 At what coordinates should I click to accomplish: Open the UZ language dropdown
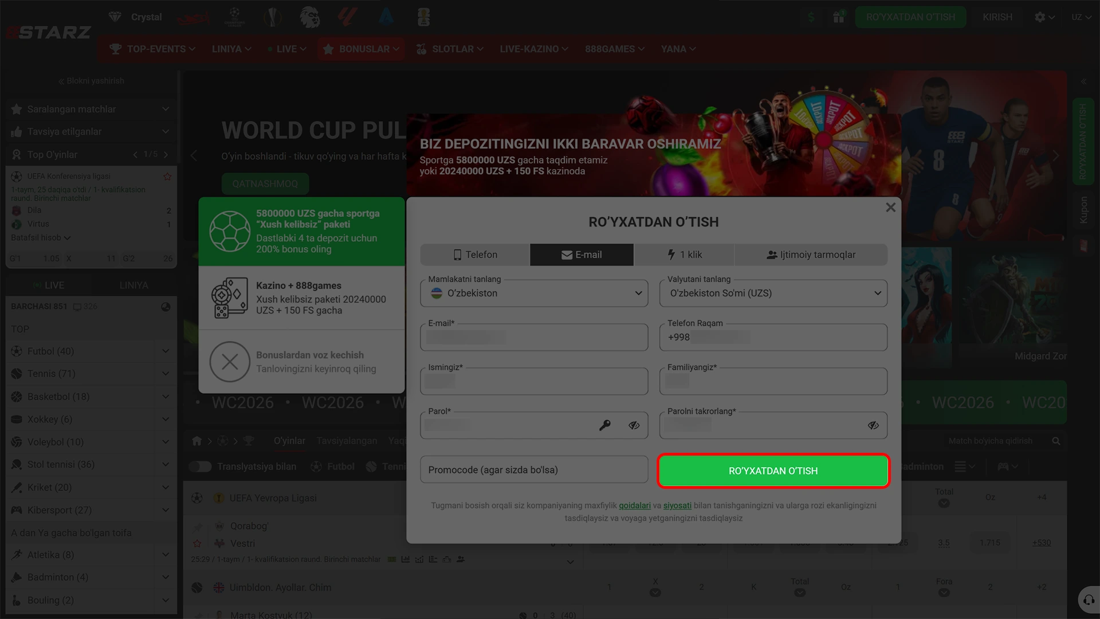tap(1082, 17)
